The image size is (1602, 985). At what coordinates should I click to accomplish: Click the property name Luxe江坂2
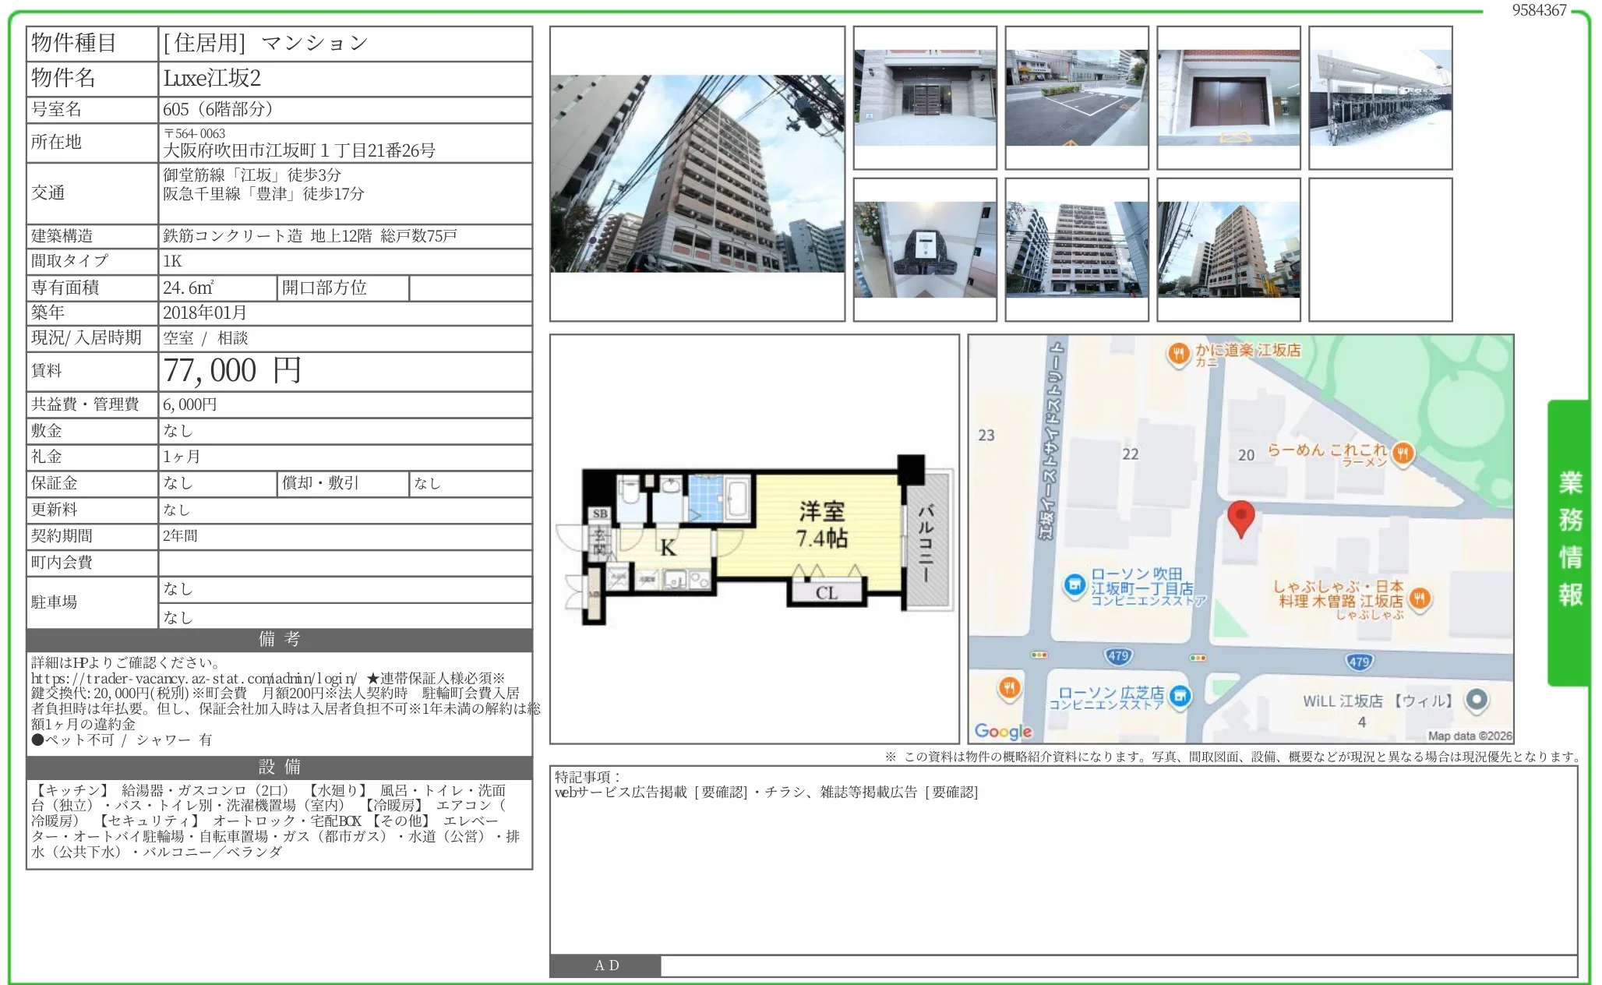[212, 78]
